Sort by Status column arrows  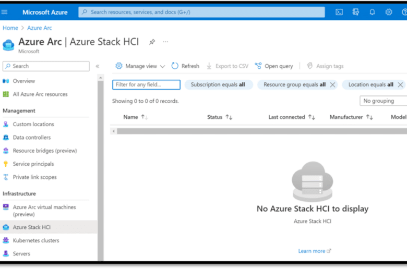229,117
